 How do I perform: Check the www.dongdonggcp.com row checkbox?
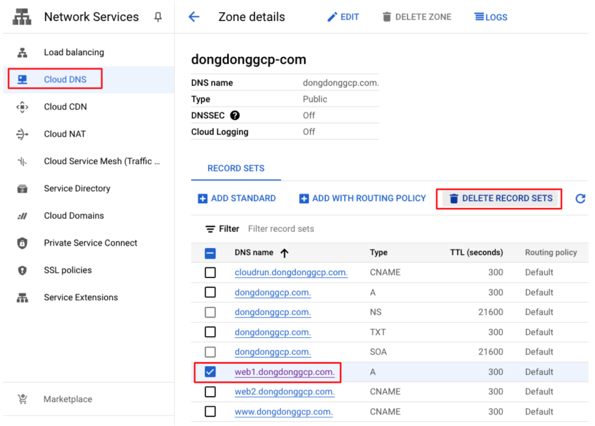(210, 411)
